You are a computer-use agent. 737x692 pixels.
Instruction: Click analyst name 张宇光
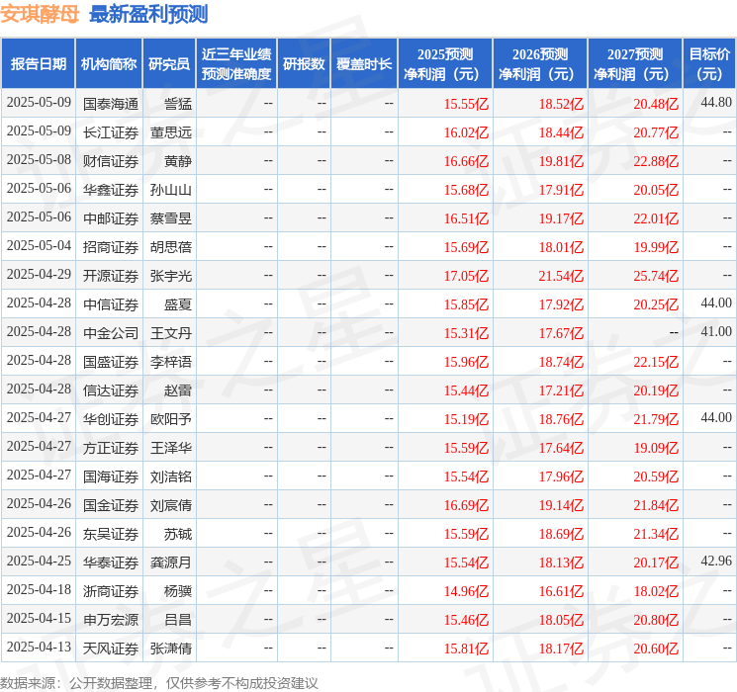(170, 276)
